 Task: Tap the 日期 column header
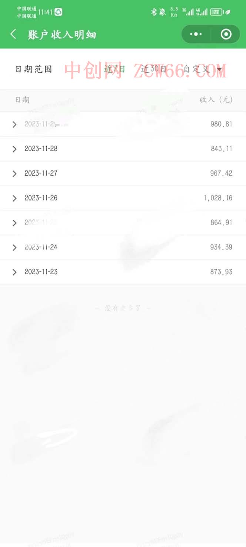(22, 100)
